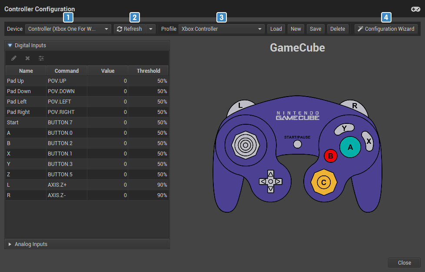This screenshot has height=272, width=425.
Task: Click the gamepad icon in the title bar
Action: 415,9
